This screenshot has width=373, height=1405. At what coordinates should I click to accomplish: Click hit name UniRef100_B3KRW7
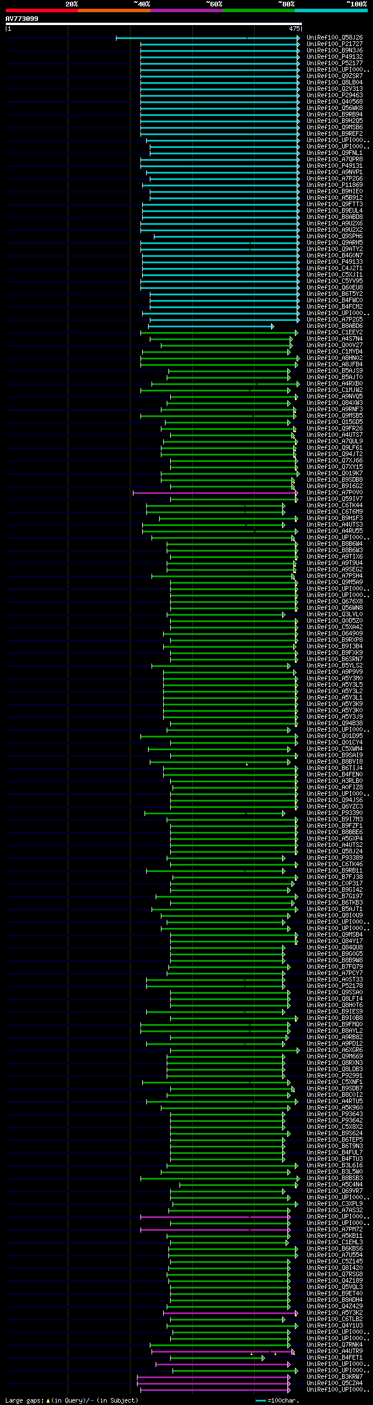point(335,1377)
